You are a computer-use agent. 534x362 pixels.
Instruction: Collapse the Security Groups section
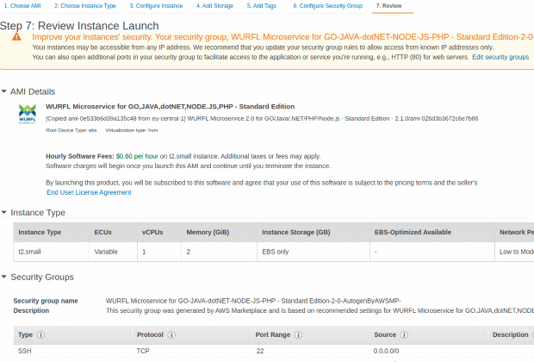pos(4,277)
